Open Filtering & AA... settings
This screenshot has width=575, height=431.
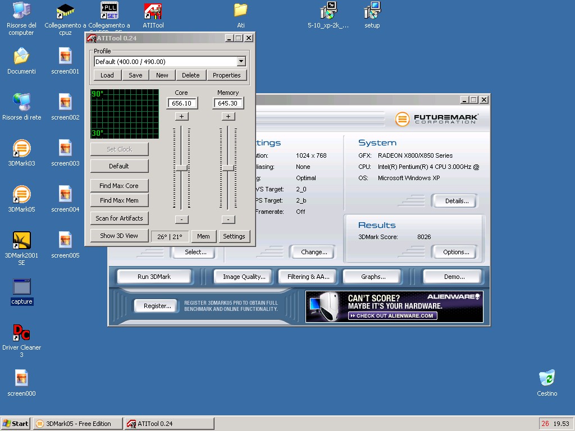(x=308, y=277)
